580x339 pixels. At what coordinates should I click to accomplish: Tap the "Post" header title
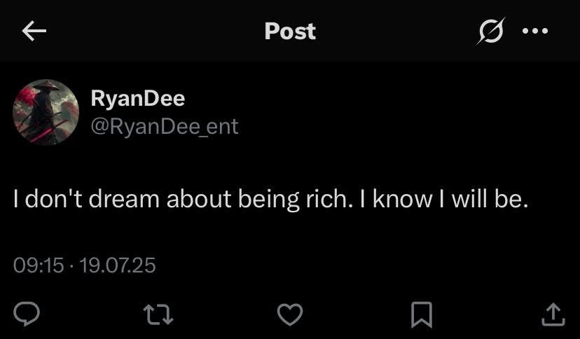pyautogui.click(x=290, y=31)
